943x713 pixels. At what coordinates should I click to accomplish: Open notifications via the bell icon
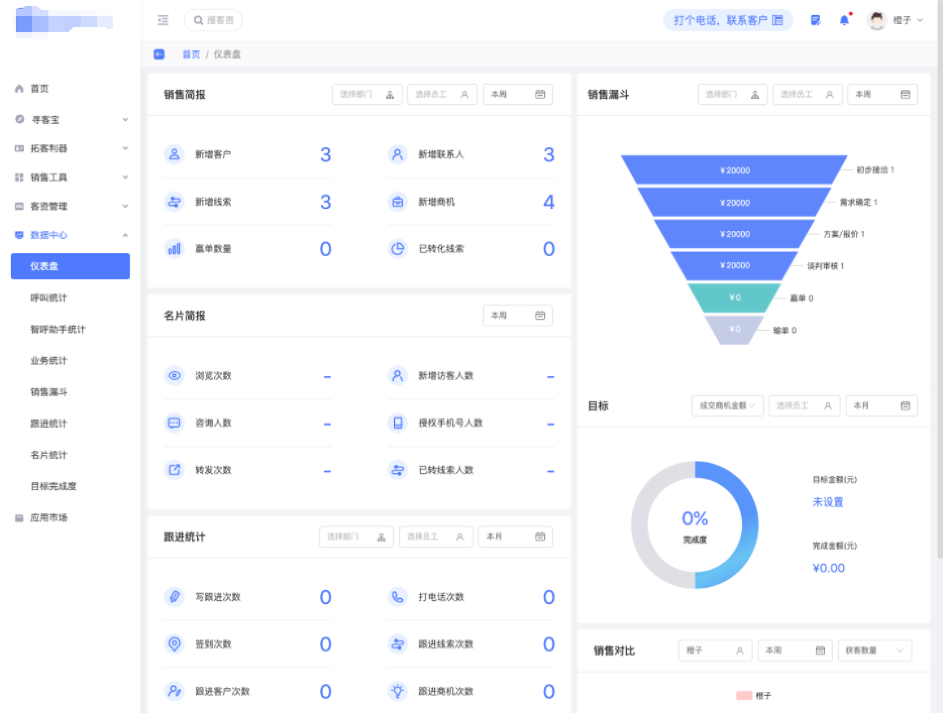pyautogui.click(x=845, y=20)
